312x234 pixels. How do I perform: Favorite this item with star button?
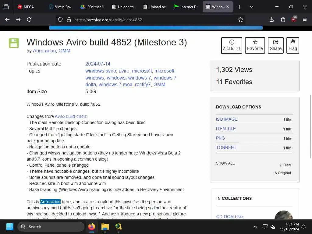coord(255,45)
